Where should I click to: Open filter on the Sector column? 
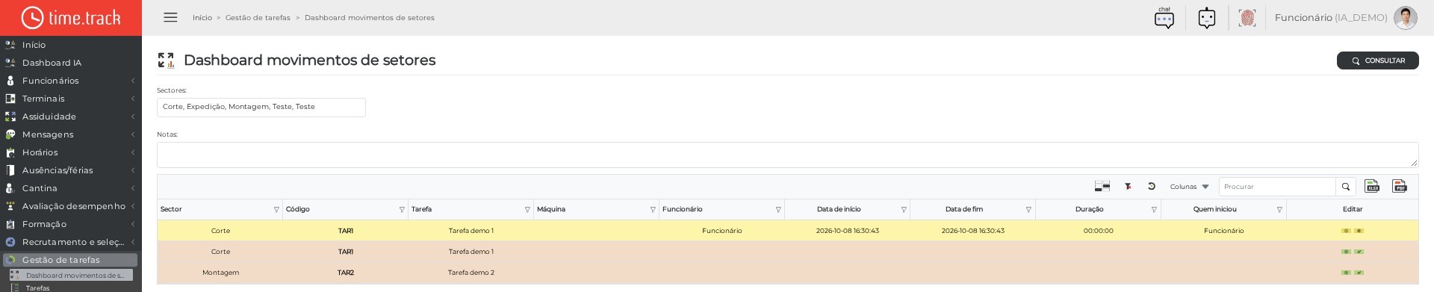pyautogui.click(x=276, y=210)
